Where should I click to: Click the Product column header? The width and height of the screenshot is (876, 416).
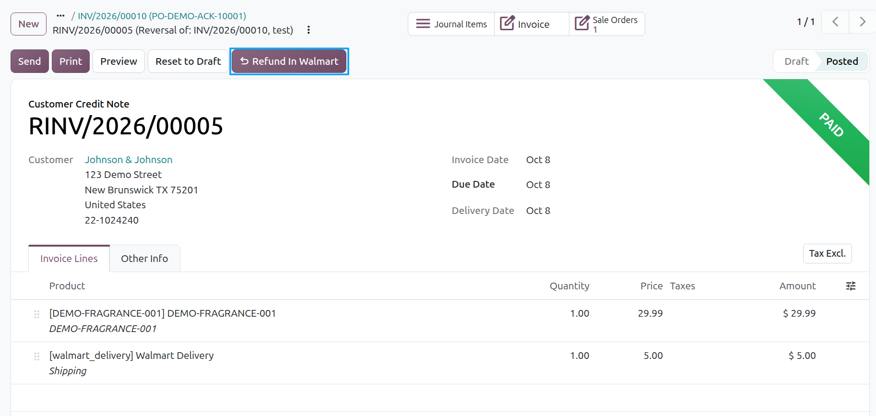click(67, 286)
